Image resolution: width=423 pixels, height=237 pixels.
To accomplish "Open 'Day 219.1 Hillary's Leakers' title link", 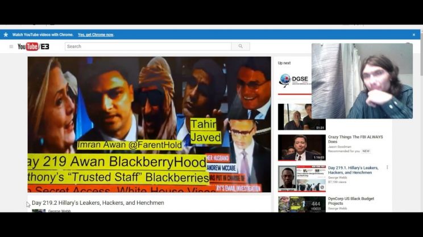I will (x=353, y=170).
